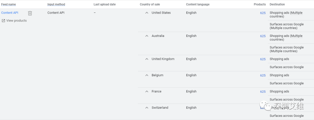Click the external-link icon beside View products
This screenshot has height=120, width=314.
[3, 21]
